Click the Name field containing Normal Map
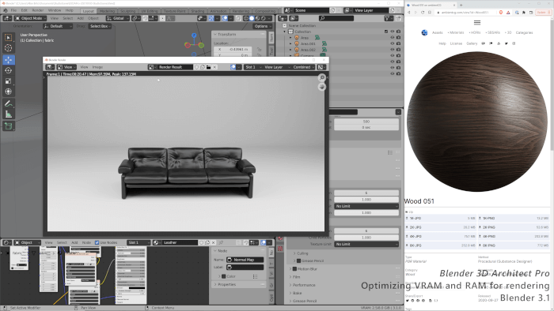 [245, 260]
